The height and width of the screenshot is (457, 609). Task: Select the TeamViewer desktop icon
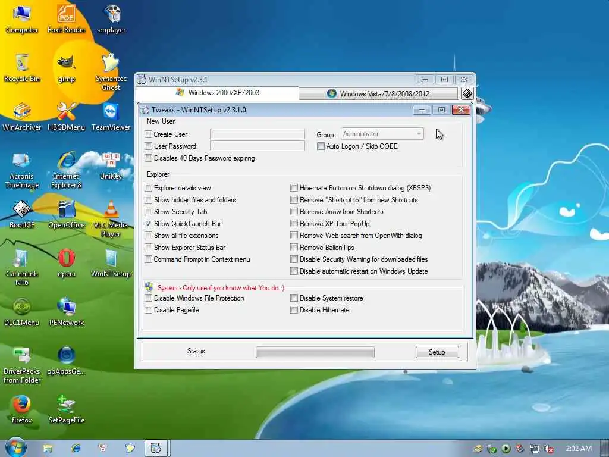coord(111,116)
